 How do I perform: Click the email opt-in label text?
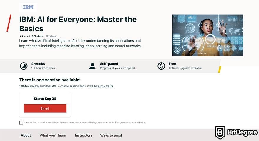tap(85, 123)
